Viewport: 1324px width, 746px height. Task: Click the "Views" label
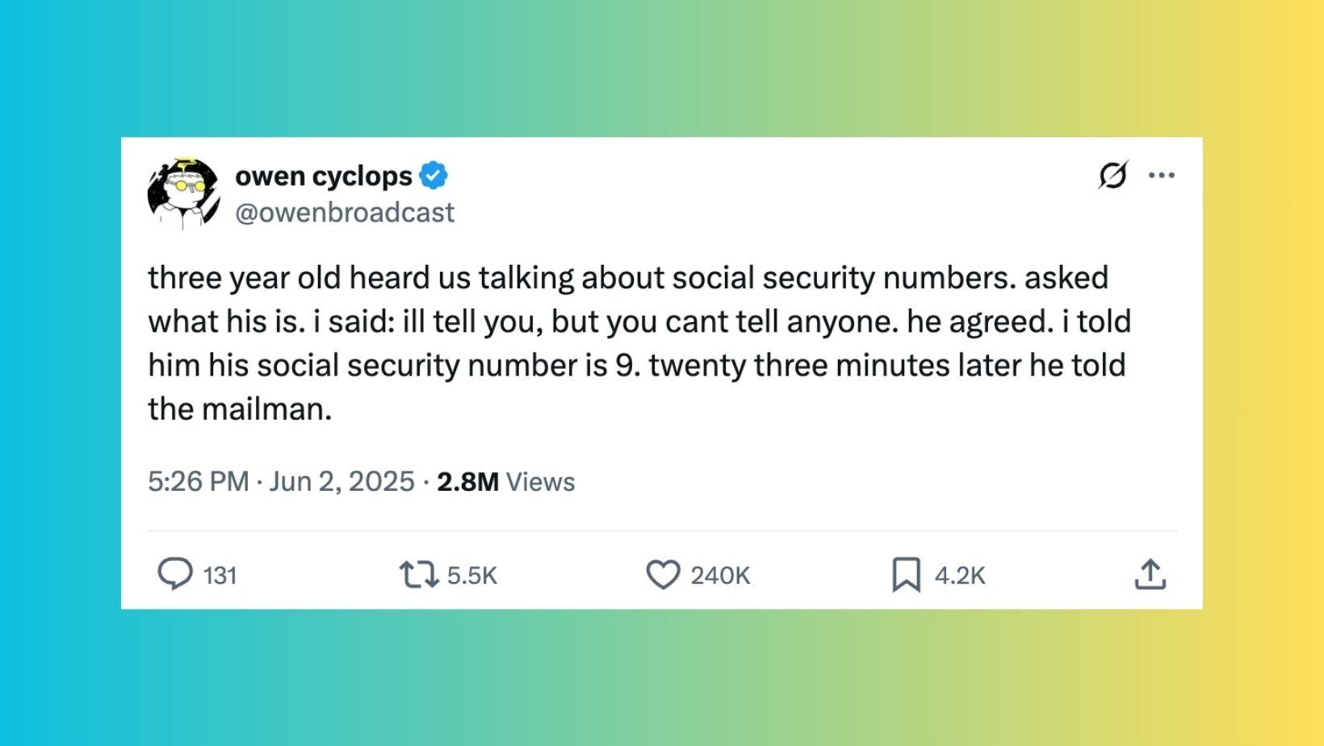(540, 482)
